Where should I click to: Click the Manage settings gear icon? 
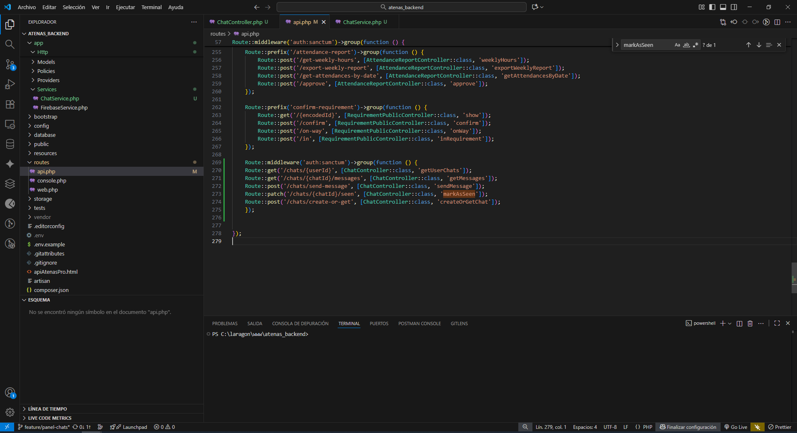pyautogui.click(x=10, y=412)
